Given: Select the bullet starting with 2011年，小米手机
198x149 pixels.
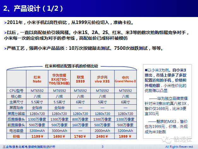Looking at the screenshot, I should [x=69, y=22].
